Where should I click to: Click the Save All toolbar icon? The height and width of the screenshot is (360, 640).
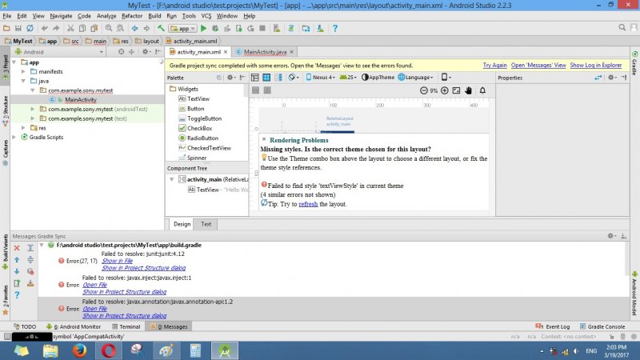coord(18,28)
